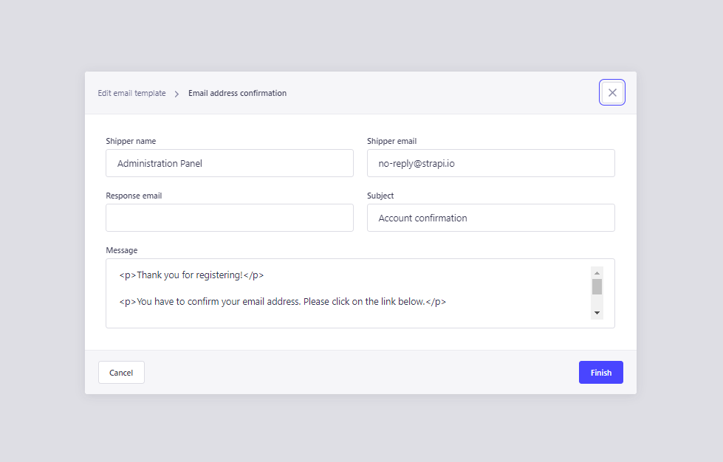The image size is (723, 462).
Task: Click the breadcrumb chevron separator icon
Action: coord(177,93)
